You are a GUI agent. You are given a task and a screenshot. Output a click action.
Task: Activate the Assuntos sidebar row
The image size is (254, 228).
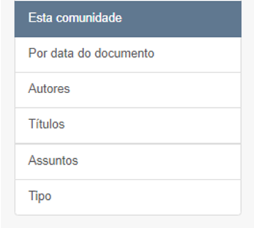128,162
